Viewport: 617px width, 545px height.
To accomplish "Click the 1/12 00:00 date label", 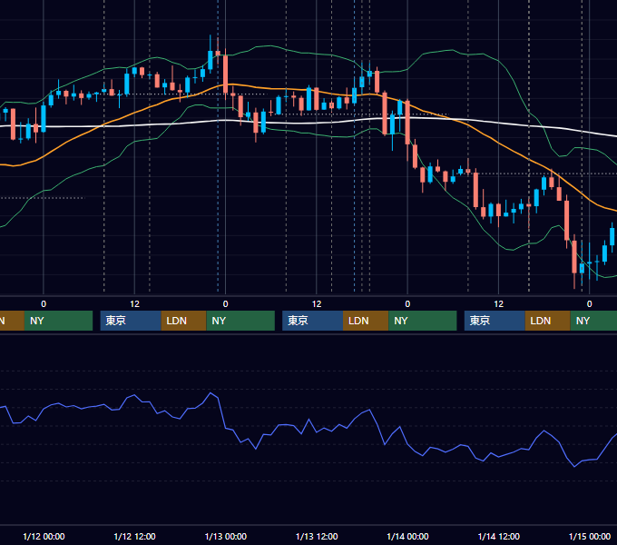I will coord(44,536).
